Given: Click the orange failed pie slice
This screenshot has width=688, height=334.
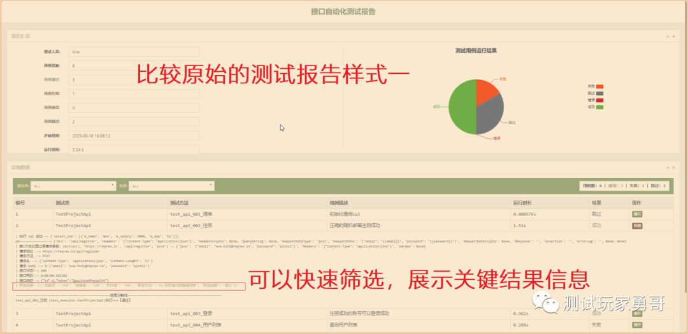Looking at the screenshot, I should (485, 91).
